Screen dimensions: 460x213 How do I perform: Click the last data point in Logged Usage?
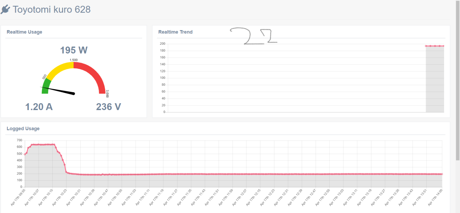442,174
